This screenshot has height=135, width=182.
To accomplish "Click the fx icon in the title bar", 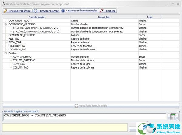I will pos(3,4).
